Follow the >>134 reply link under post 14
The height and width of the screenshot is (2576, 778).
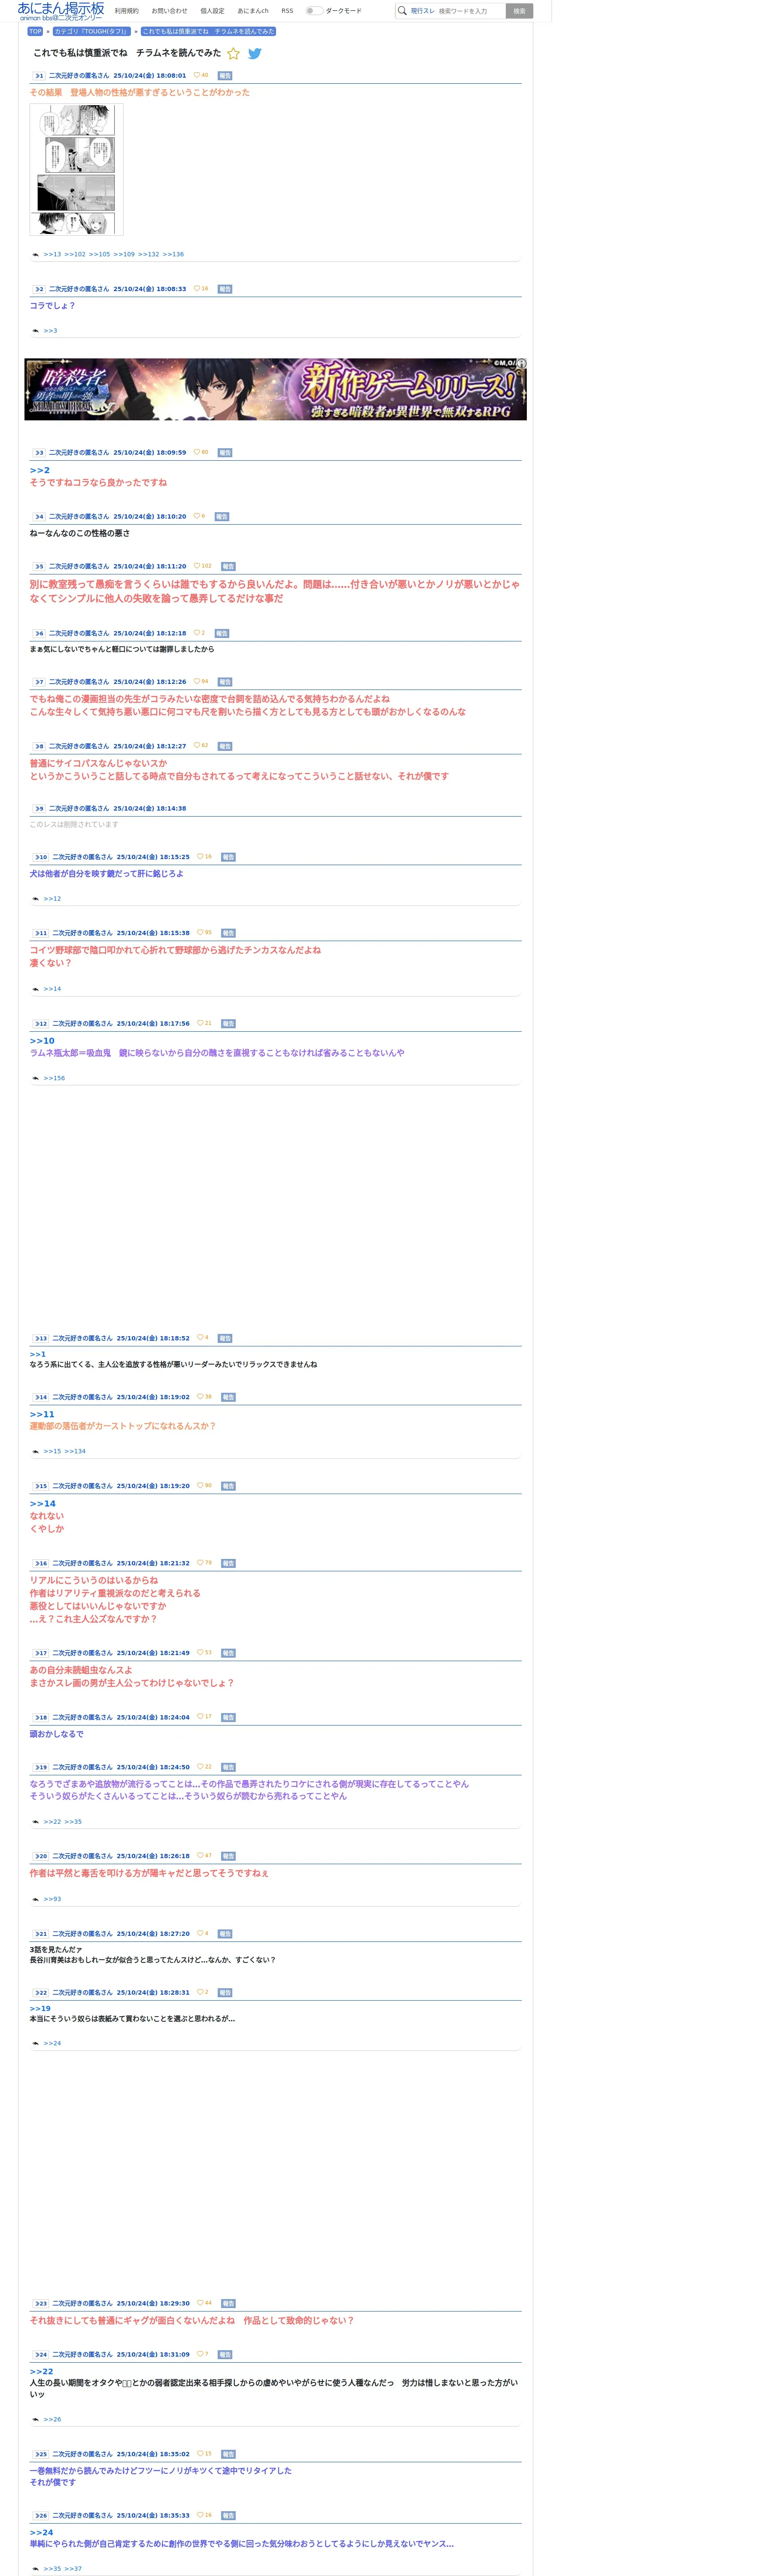pyautogui.click(x=75, y=1451)
